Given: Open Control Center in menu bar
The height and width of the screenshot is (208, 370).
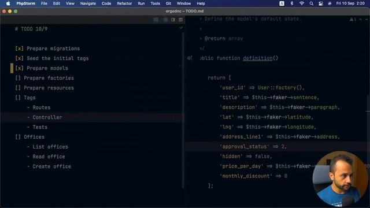Looking at the screenshot, I should point(321,3).
